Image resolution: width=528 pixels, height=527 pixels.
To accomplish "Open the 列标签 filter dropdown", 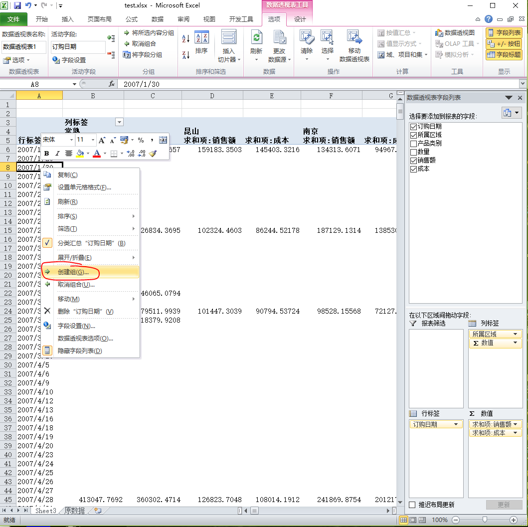I will pos(119,122).
